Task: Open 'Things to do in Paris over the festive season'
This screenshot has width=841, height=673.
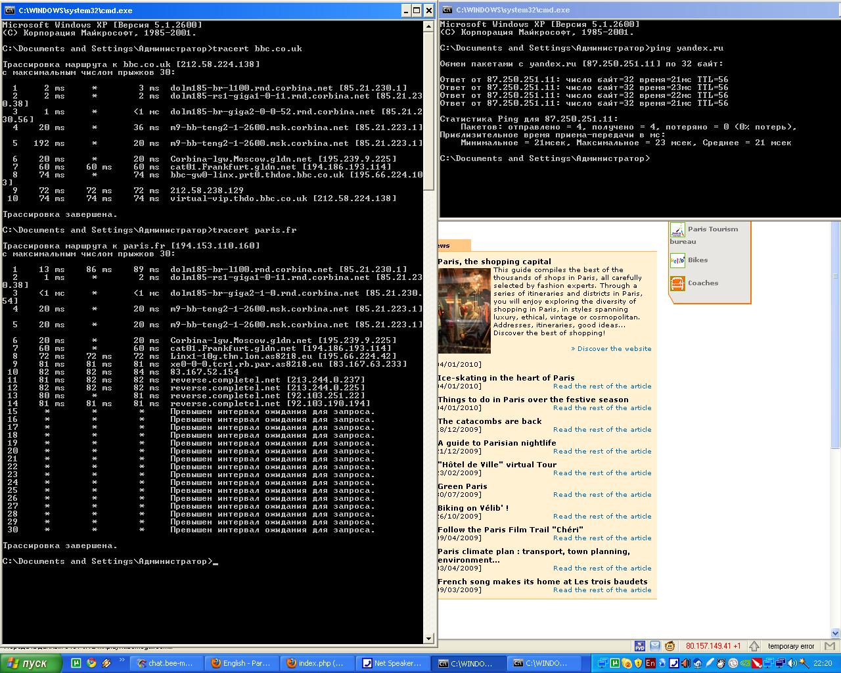Action: (534, 400)
